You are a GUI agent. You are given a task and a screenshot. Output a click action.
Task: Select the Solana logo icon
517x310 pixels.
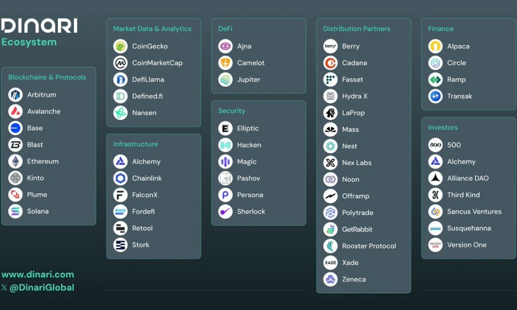[15, 211]
